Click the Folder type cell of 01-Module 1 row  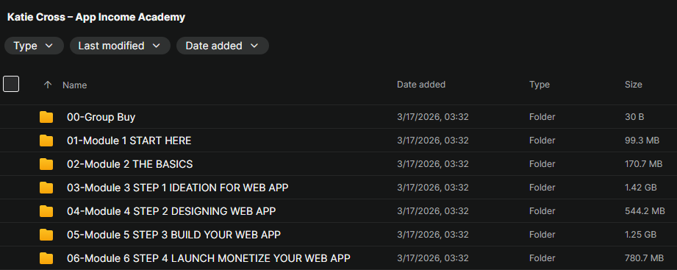click(x=542, y=141)
